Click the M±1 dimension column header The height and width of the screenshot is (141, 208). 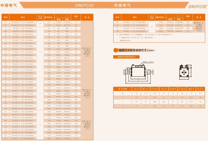pyautogui.click(x=191, y=89)
